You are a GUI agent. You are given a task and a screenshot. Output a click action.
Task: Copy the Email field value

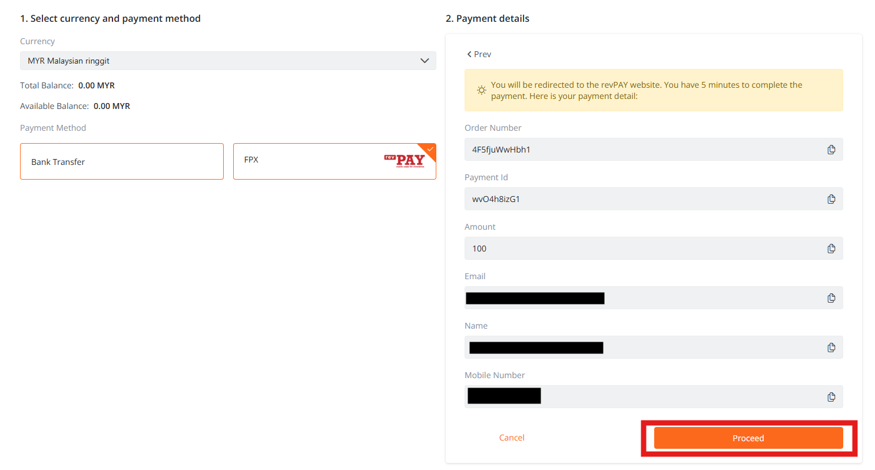point(831,298)
